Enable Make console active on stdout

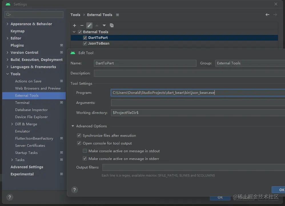[85, 151]
